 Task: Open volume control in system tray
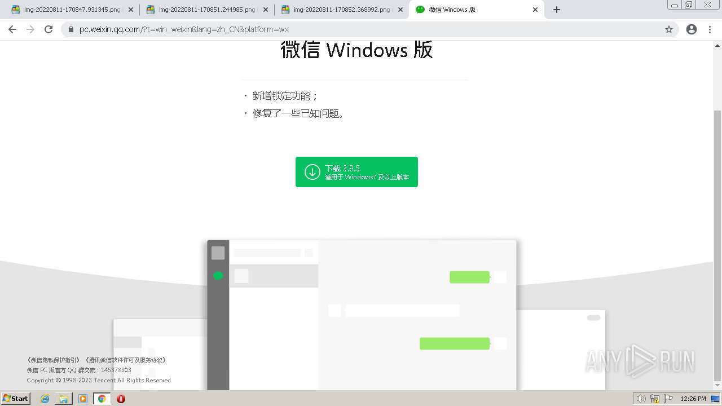(641, 399)
